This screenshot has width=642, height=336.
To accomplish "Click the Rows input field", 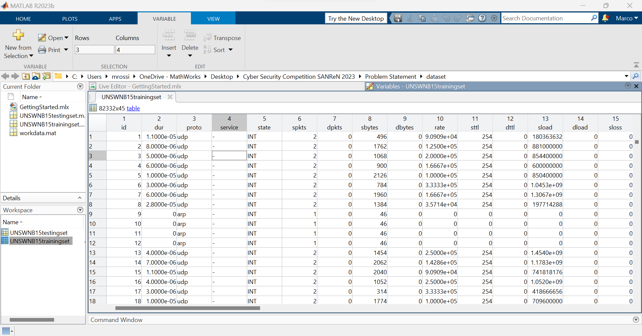I will coord(94,50).
